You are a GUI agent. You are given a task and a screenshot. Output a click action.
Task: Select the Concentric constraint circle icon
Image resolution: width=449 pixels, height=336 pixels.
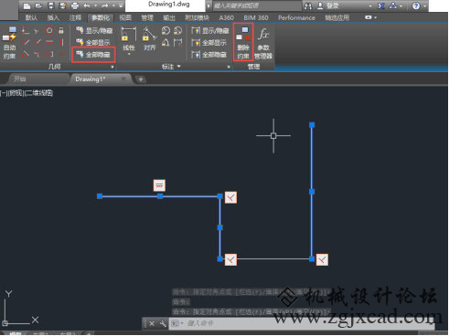(49, 30)
